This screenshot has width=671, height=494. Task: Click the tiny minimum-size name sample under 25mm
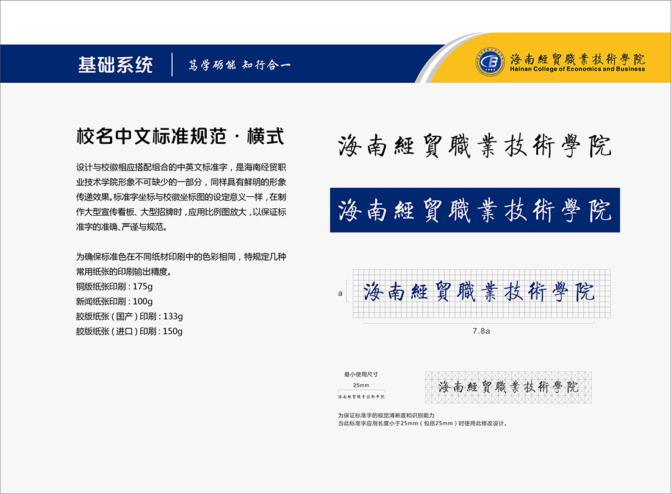[362, 397]
